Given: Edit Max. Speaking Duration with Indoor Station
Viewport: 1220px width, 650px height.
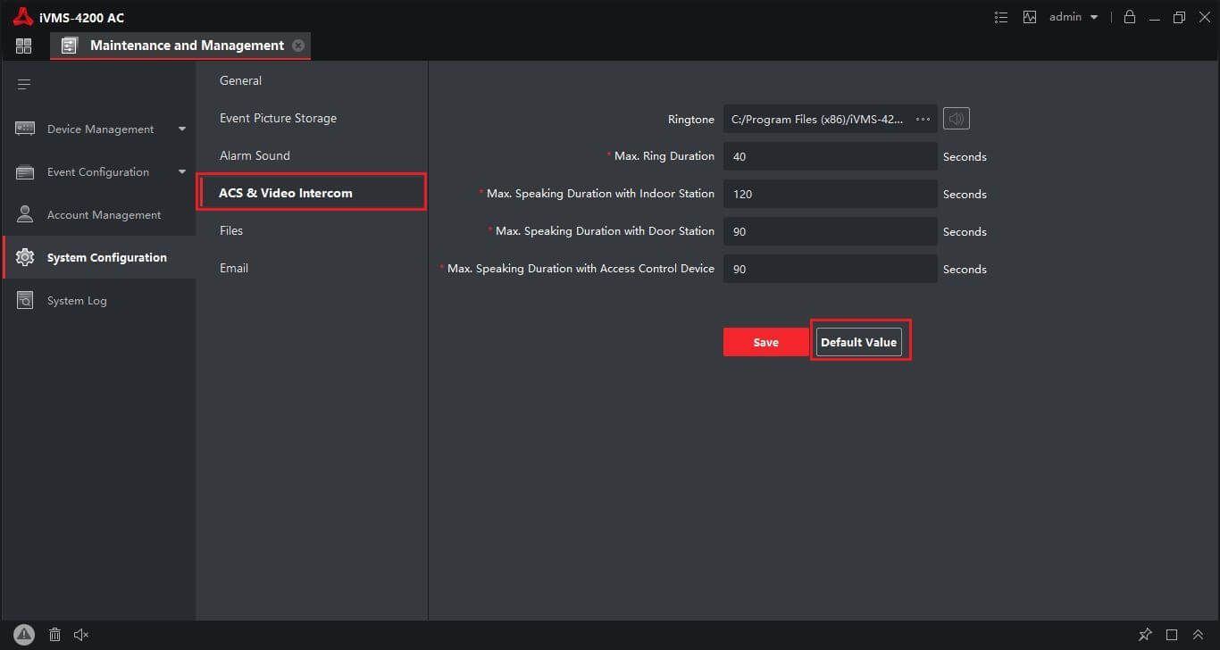Looking at the screenshot, I should click(x=831, y=194).
